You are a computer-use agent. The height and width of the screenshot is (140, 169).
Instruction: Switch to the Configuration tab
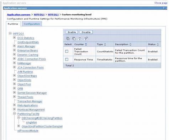[32, 24]
